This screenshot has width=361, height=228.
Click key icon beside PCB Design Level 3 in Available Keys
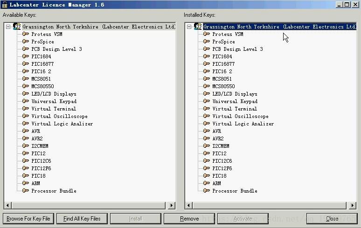click(26, 49)
